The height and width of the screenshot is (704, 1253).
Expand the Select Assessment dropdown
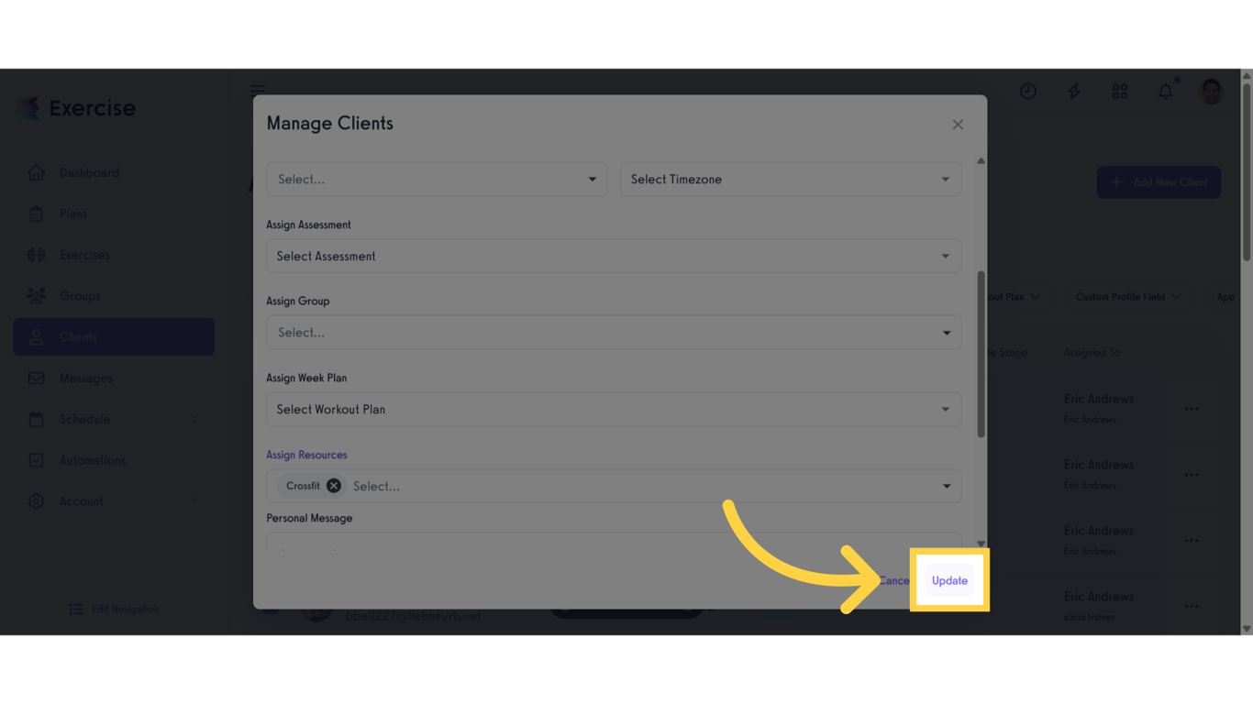coord(613,257)
